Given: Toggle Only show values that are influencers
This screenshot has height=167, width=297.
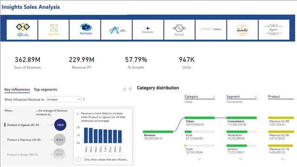Looking at the screenshot, I should (78, 160).
